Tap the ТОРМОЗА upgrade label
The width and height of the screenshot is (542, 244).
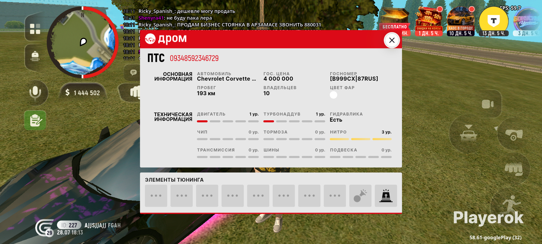coord(275,132)
